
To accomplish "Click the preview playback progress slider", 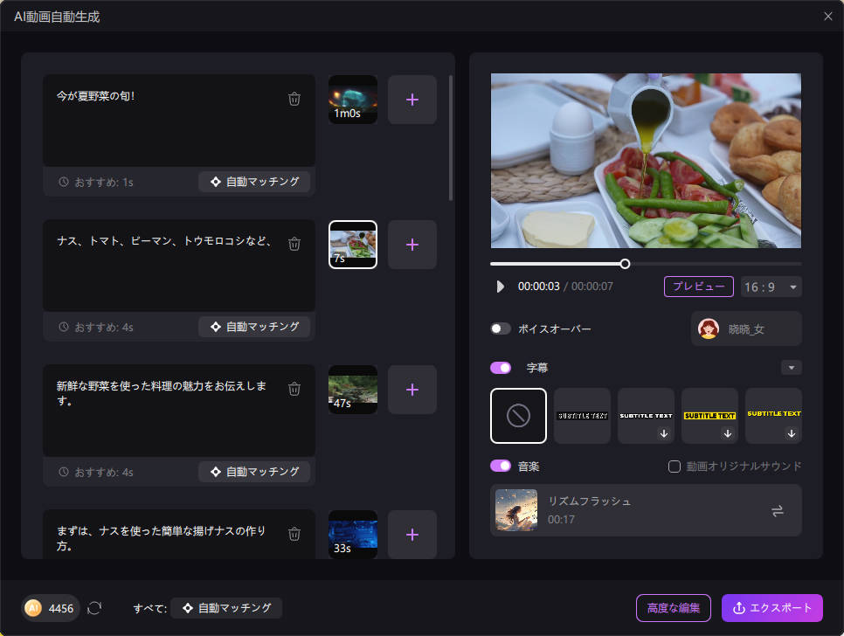I will 625,263.
